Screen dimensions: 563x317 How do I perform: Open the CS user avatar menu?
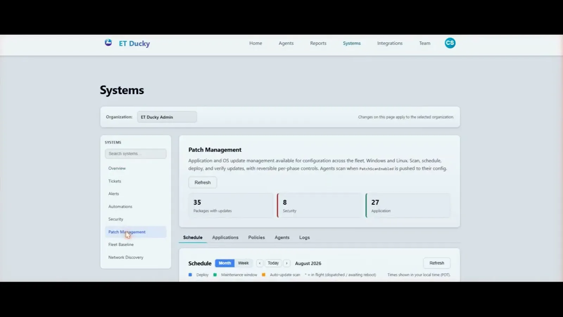[x=450, y=43]
